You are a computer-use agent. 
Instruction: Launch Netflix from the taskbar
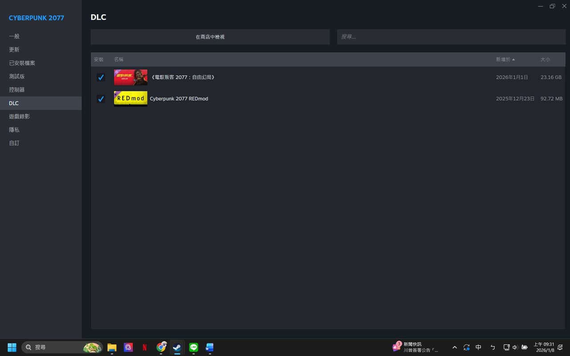(144, 347)
